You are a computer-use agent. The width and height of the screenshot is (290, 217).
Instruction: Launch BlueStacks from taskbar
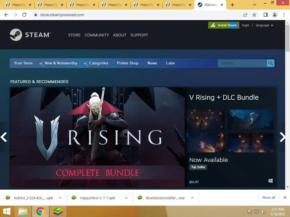click(58, 211)
